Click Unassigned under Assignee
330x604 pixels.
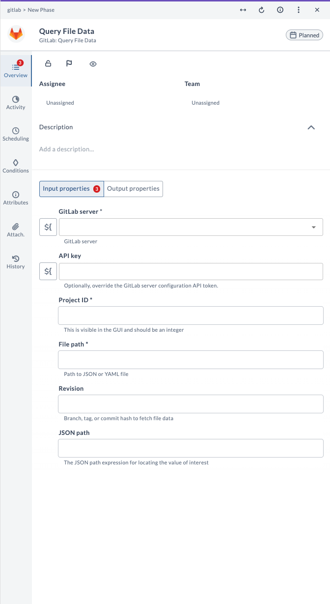point(60,103)
